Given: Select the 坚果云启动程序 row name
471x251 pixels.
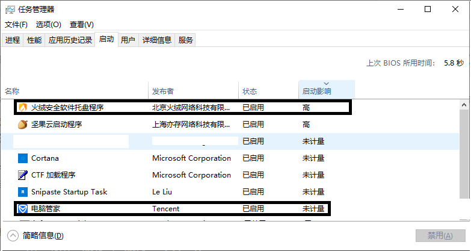Looking at the screenshot, I should (x=57, y=125).
